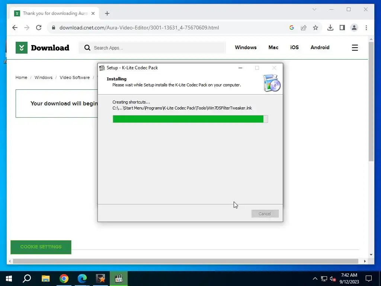Select the Win7DSFilterTweaker.lnk path text
381x286 pixels.
(x=182, y=108)
